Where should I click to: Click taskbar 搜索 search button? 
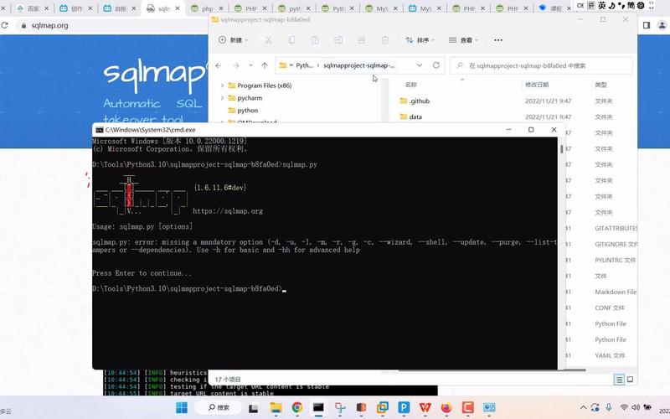[219, 407]
